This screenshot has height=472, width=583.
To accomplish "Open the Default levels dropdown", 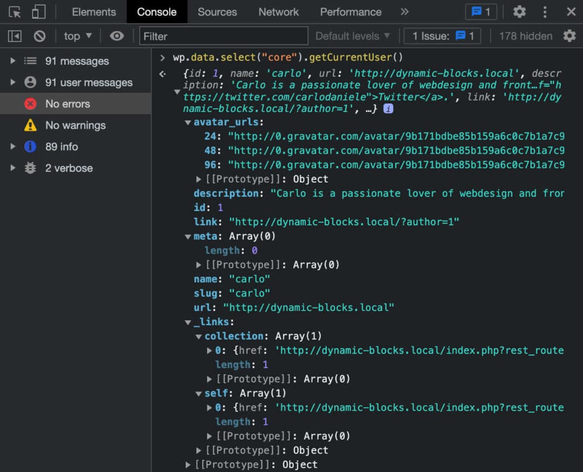I will pos(353,35).
